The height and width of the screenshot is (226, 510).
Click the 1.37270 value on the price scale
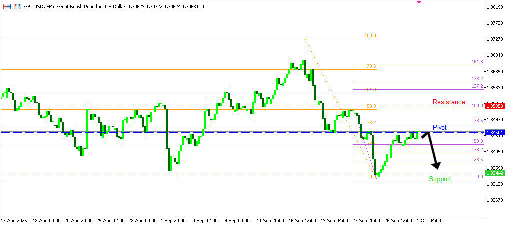click(494, 39)
